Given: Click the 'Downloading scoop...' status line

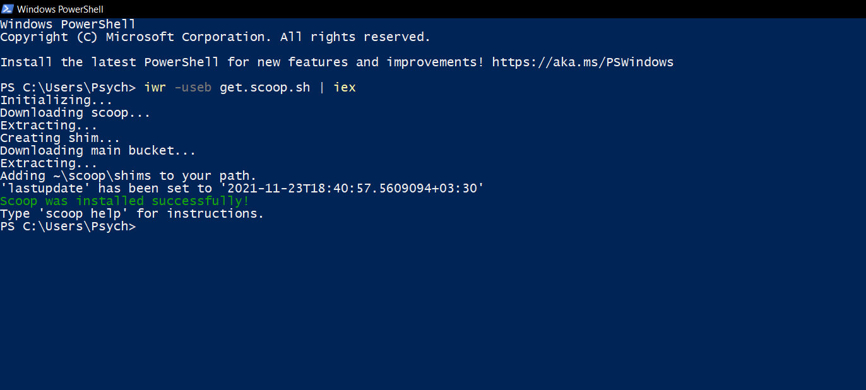Looking at the screenshot, I should [x=75, y=112].
